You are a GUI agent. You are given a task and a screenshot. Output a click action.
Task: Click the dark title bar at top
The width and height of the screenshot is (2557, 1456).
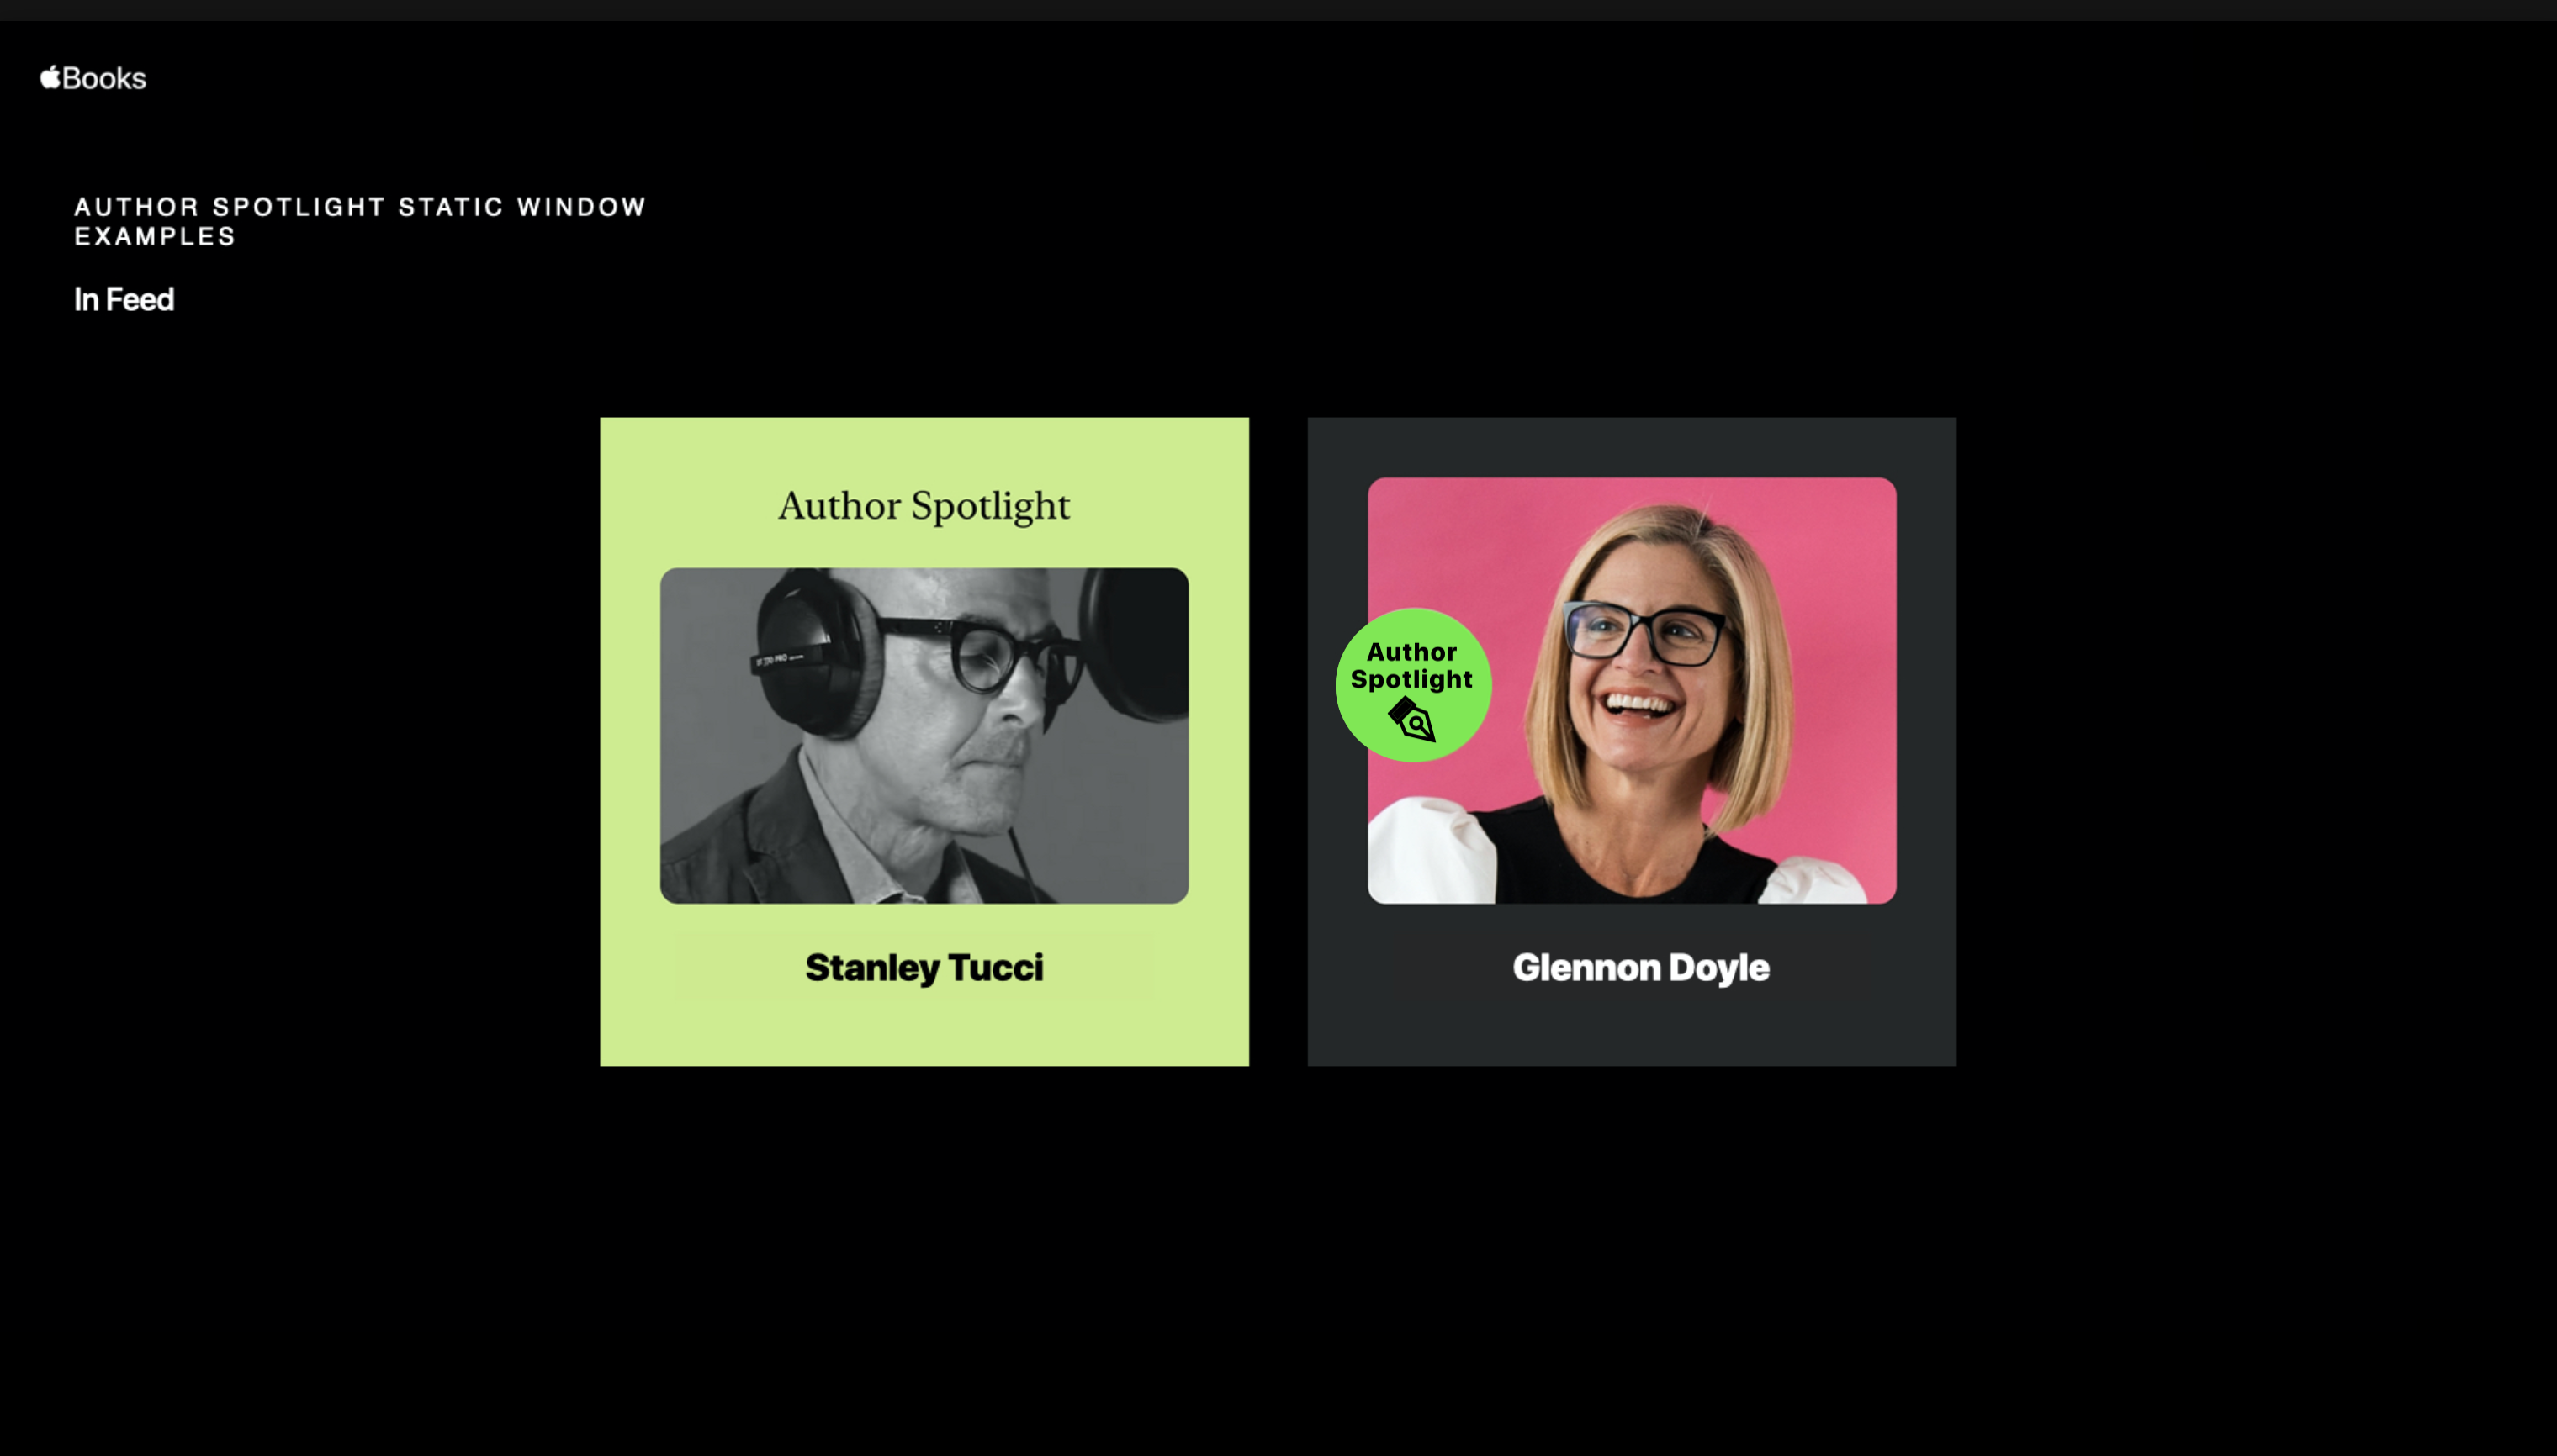click(1278, 10)
